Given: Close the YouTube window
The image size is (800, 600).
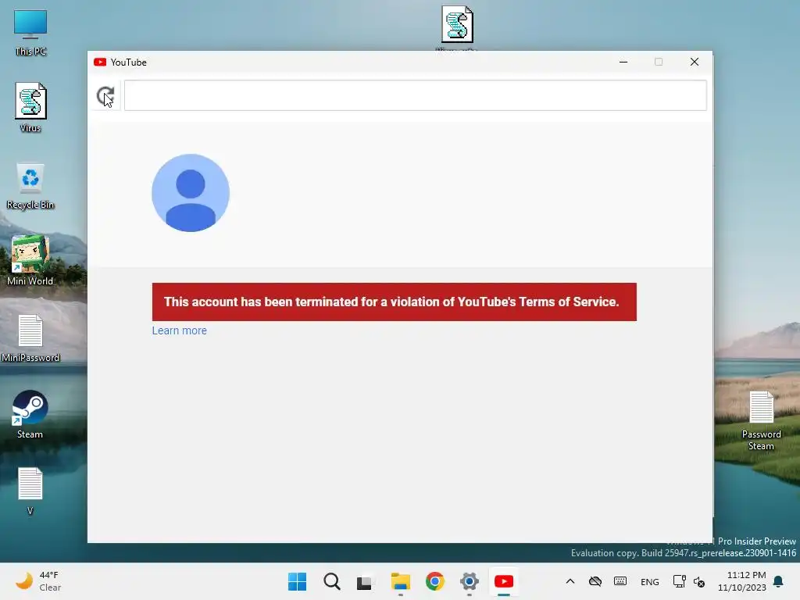Looking at the screenshot, I should click(694, 62).
